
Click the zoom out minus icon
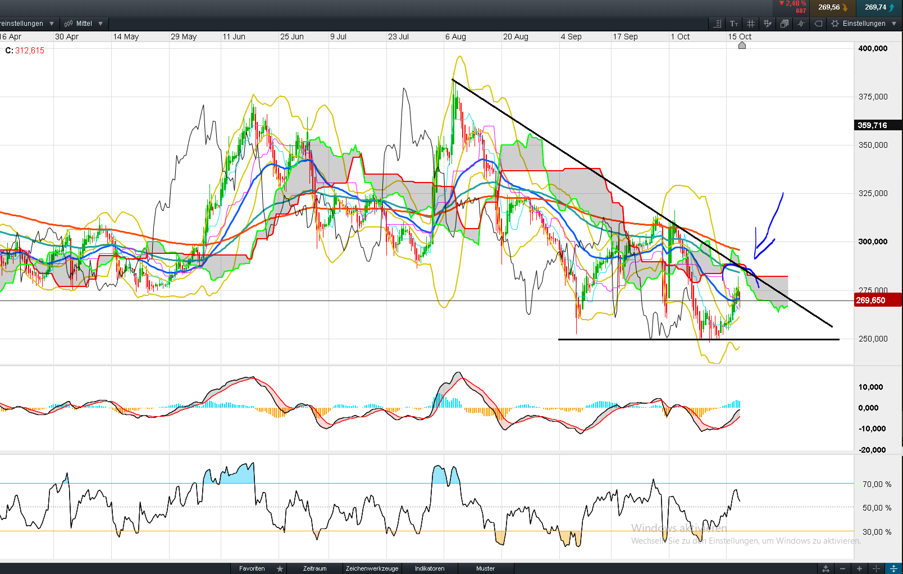842,569
